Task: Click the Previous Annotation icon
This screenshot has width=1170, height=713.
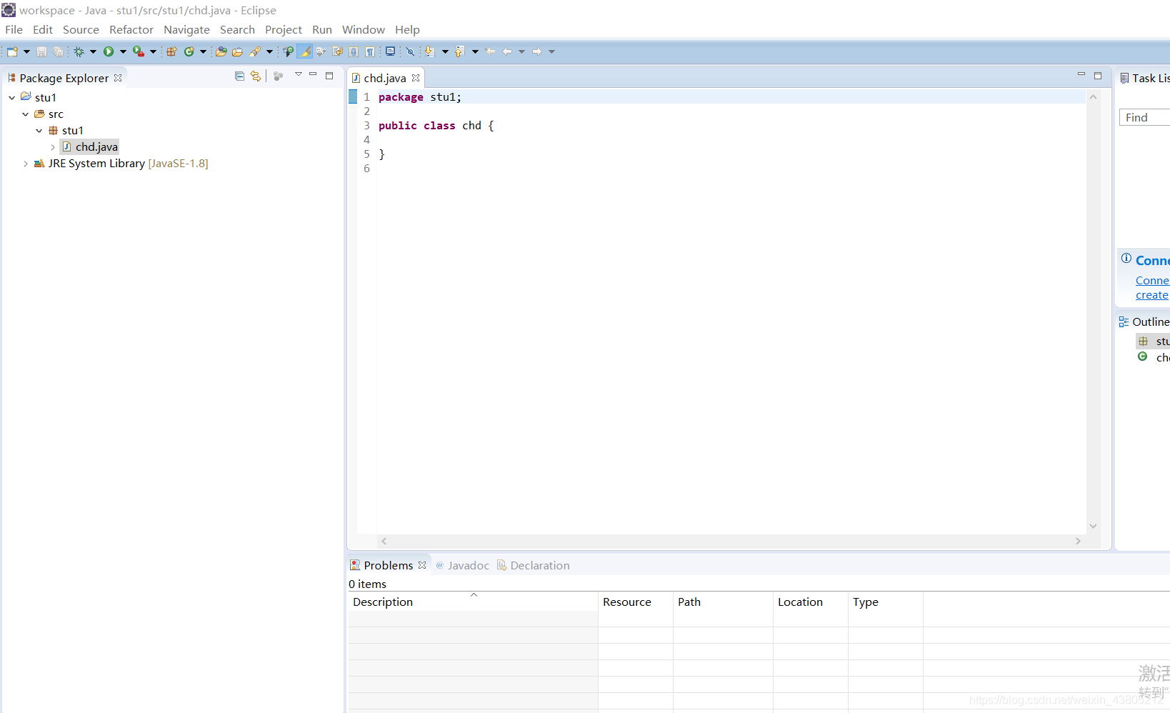Action: [459, 51]
